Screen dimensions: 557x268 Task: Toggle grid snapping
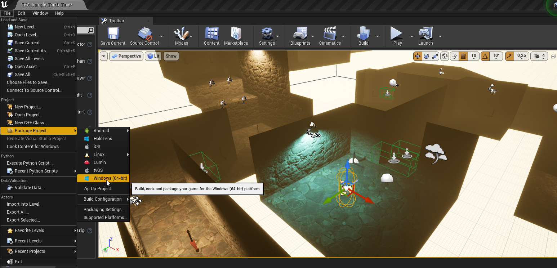click(463, 56)
